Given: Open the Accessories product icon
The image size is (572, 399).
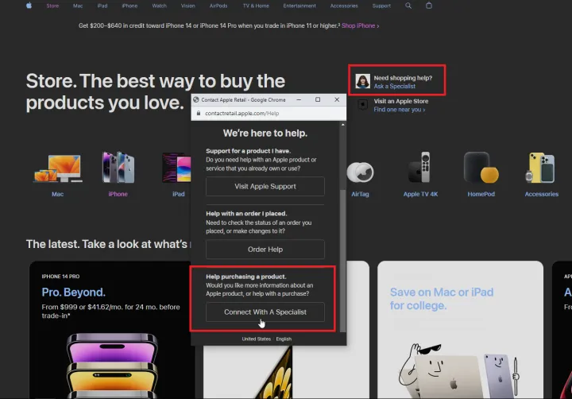Looking at the screenshot, I should [x=541, y=168].
